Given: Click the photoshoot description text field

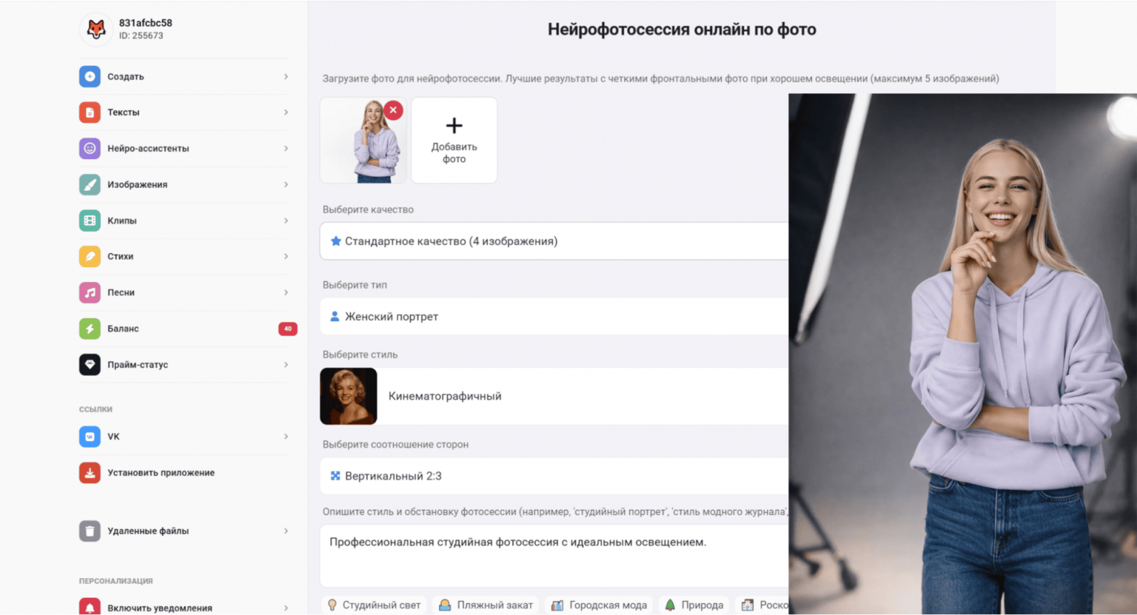Looking at the screenshot, I should tap(554, 556).
